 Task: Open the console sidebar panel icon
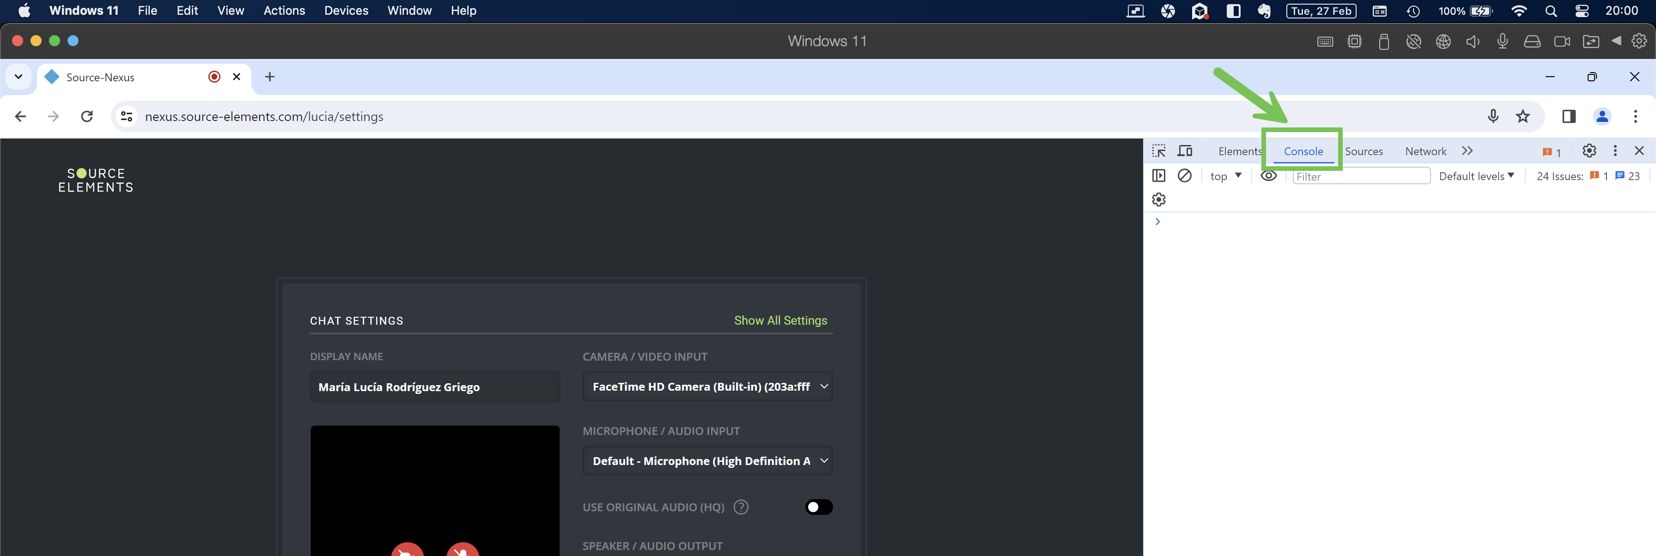coord(1158,175)
